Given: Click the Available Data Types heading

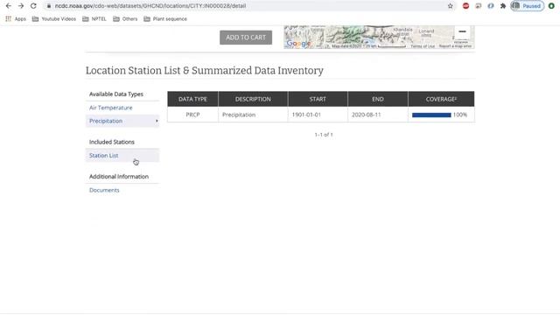Looking at the screenshot, I should coord(116,94).
